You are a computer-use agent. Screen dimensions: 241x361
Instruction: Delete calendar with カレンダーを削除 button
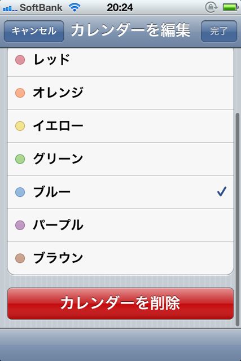pos(121,303)
